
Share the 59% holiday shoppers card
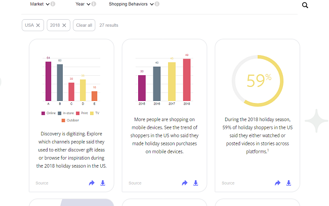click(x=277, y=183)
